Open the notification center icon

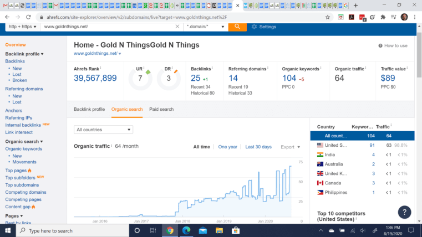411,230
